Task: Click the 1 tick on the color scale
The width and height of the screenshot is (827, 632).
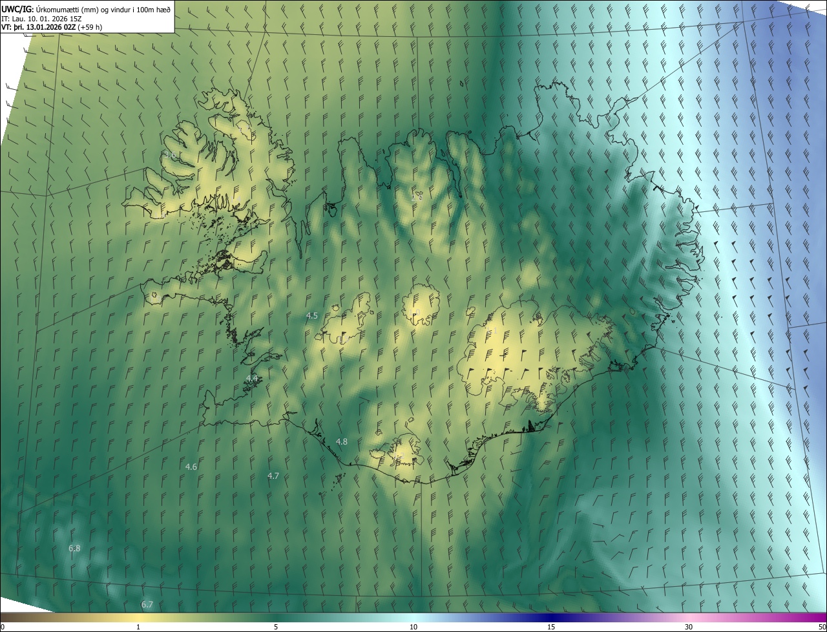Action: tap(138, 627)
